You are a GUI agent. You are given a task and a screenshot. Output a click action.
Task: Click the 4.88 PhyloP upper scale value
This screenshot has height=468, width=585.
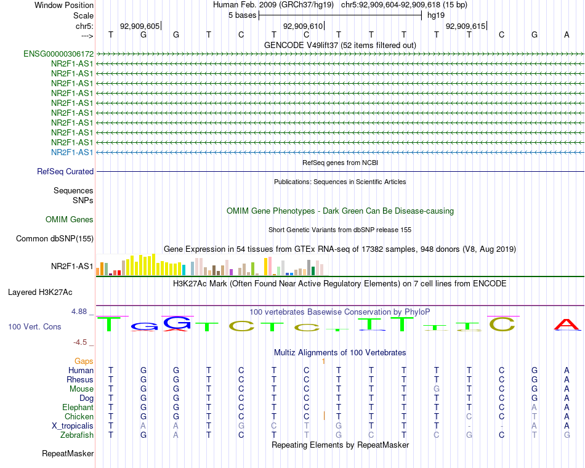point(79,311)
